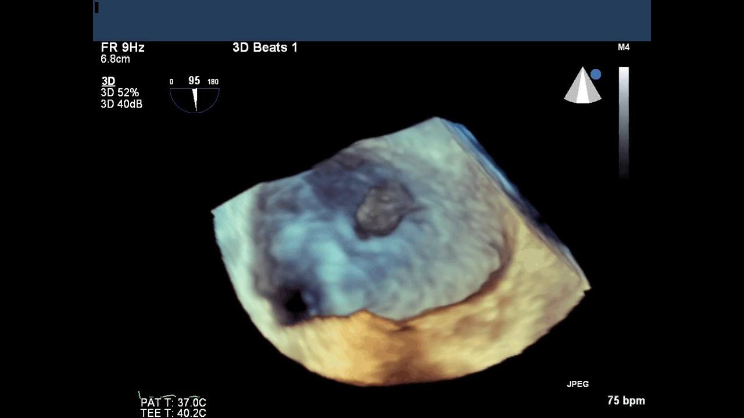The image size is (744, 418).
Task: Click the TEE T: 40.2C temperature readout
Action: click(x=173, y=413)
